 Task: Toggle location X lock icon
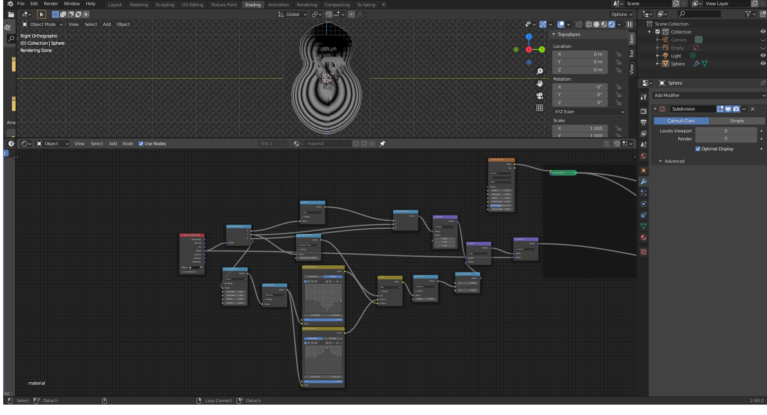(x=618, y=54)
